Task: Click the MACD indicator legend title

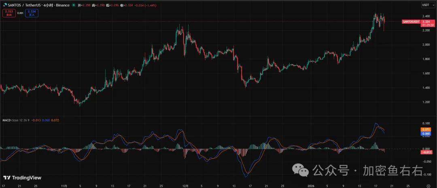Action: tap(6, 120)
